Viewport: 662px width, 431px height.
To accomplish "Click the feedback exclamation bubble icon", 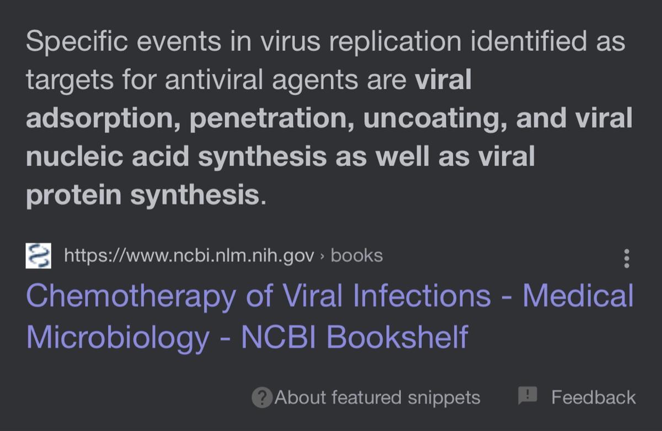I will point(527,395).
